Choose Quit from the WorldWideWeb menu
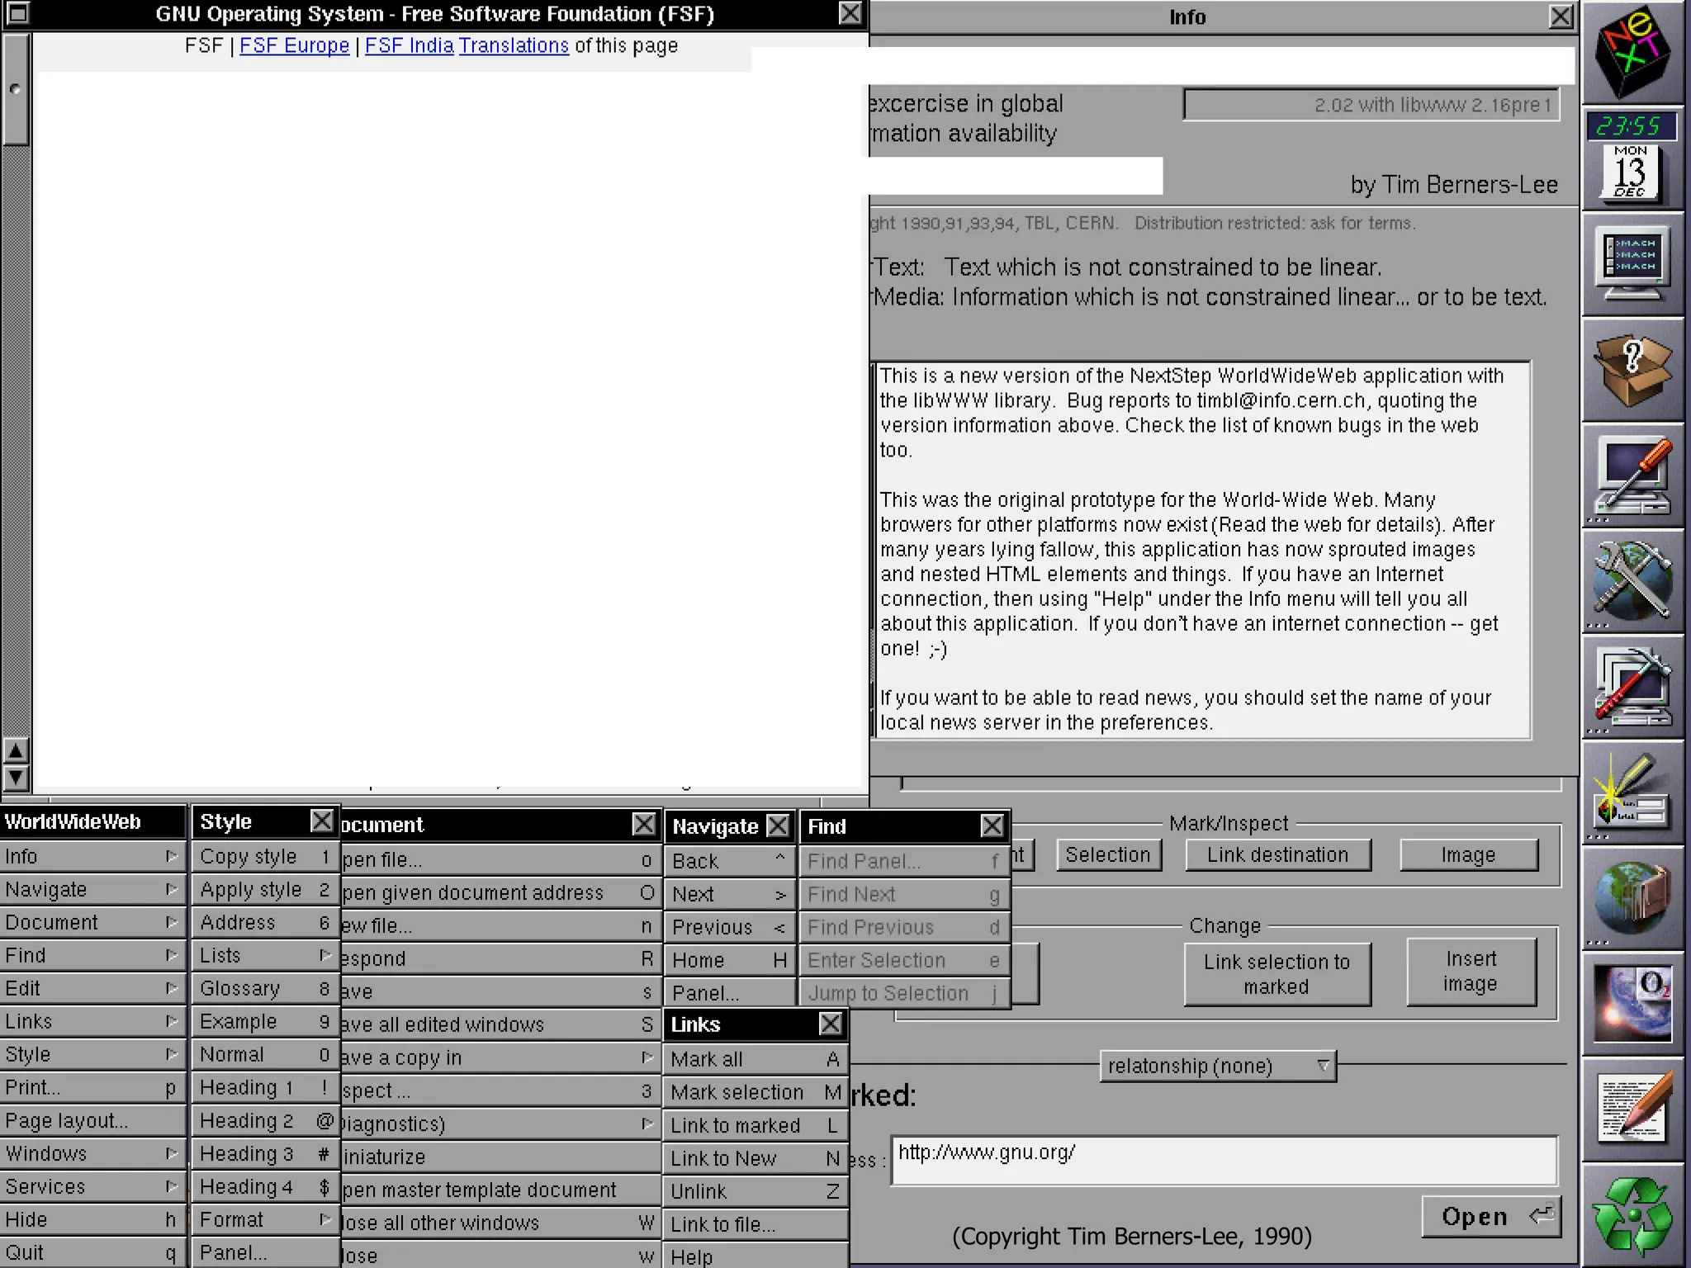 click(92, 1252)
